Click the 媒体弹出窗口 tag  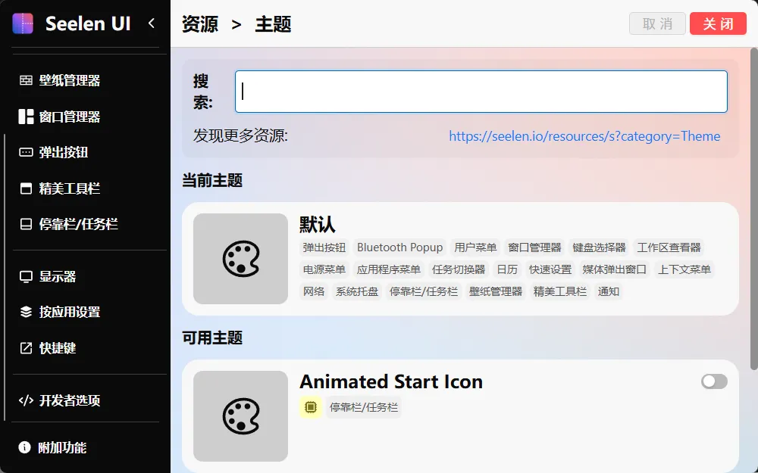pos(615,269)
